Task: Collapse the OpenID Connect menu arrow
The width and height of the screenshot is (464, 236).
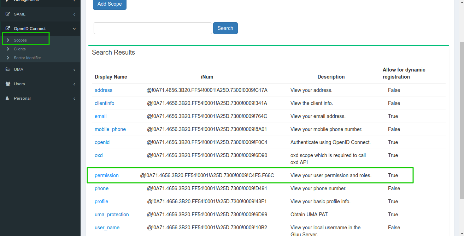Action: 74,29
